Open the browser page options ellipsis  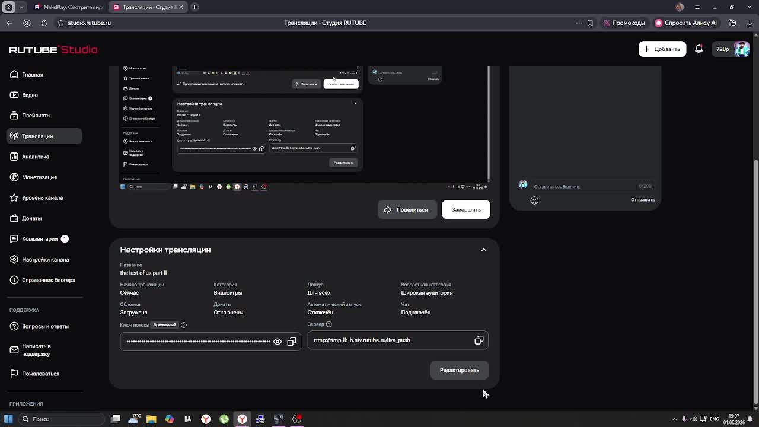tap(579, 23)
